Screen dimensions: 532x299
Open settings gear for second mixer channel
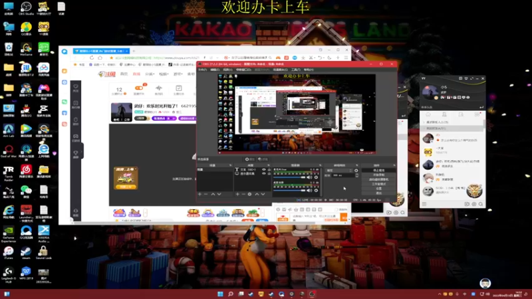point(317,191)
